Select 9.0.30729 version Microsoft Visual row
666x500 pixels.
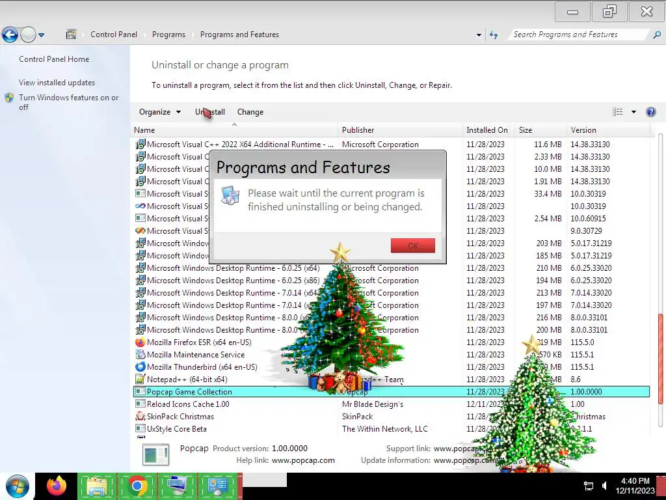pos(392,231)
